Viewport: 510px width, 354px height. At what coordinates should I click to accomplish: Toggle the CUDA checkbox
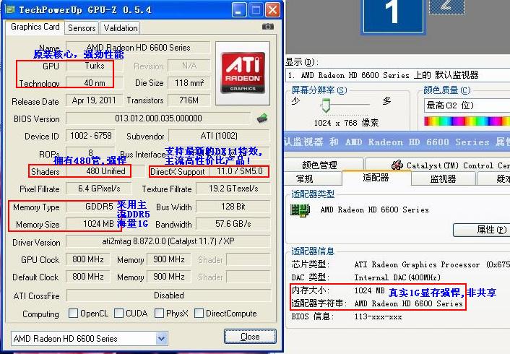click(118, 314)
